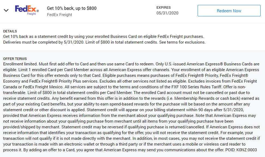Click 'Deliveries must be completed by 5/31/2020' text

tap(43, 42)
